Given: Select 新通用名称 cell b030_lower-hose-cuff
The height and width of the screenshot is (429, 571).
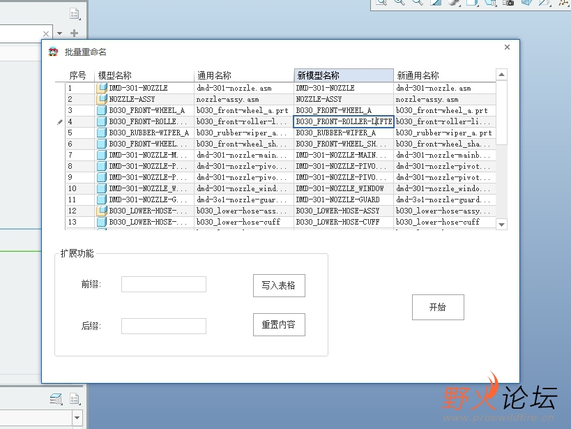Looking at the screenshot, I should [445, 222].
